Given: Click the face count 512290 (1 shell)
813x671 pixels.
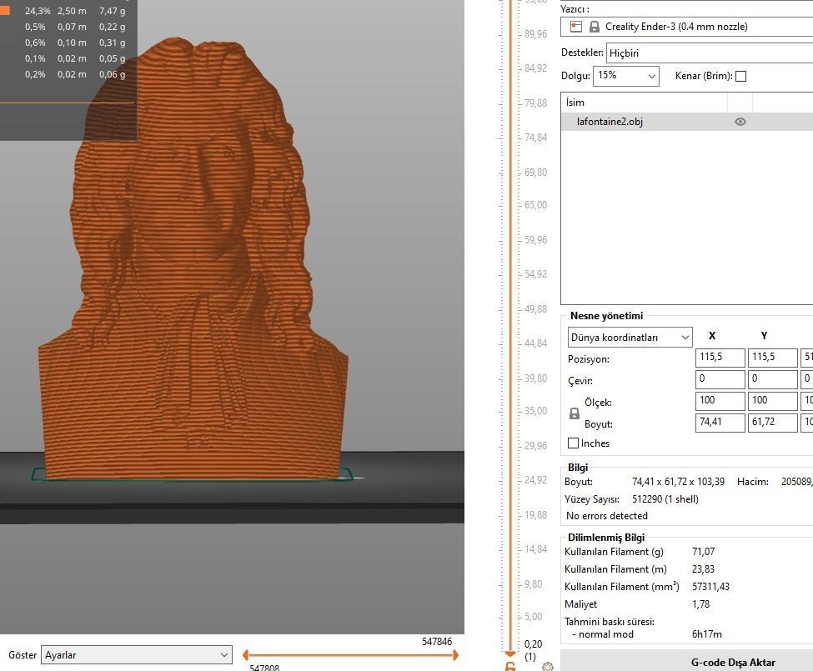Looking at the screenshot, I should click(x=665, y=499).
